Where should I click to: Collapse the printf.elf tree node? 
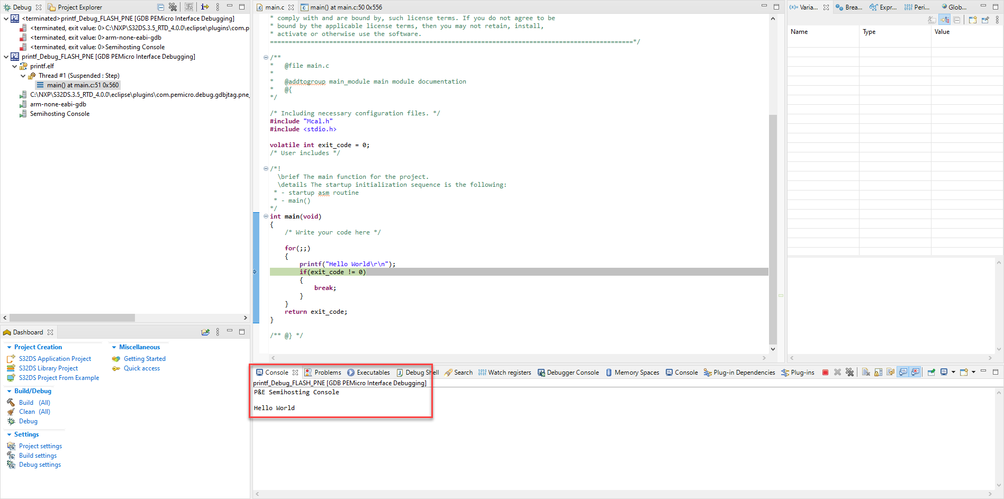[14, 66]
